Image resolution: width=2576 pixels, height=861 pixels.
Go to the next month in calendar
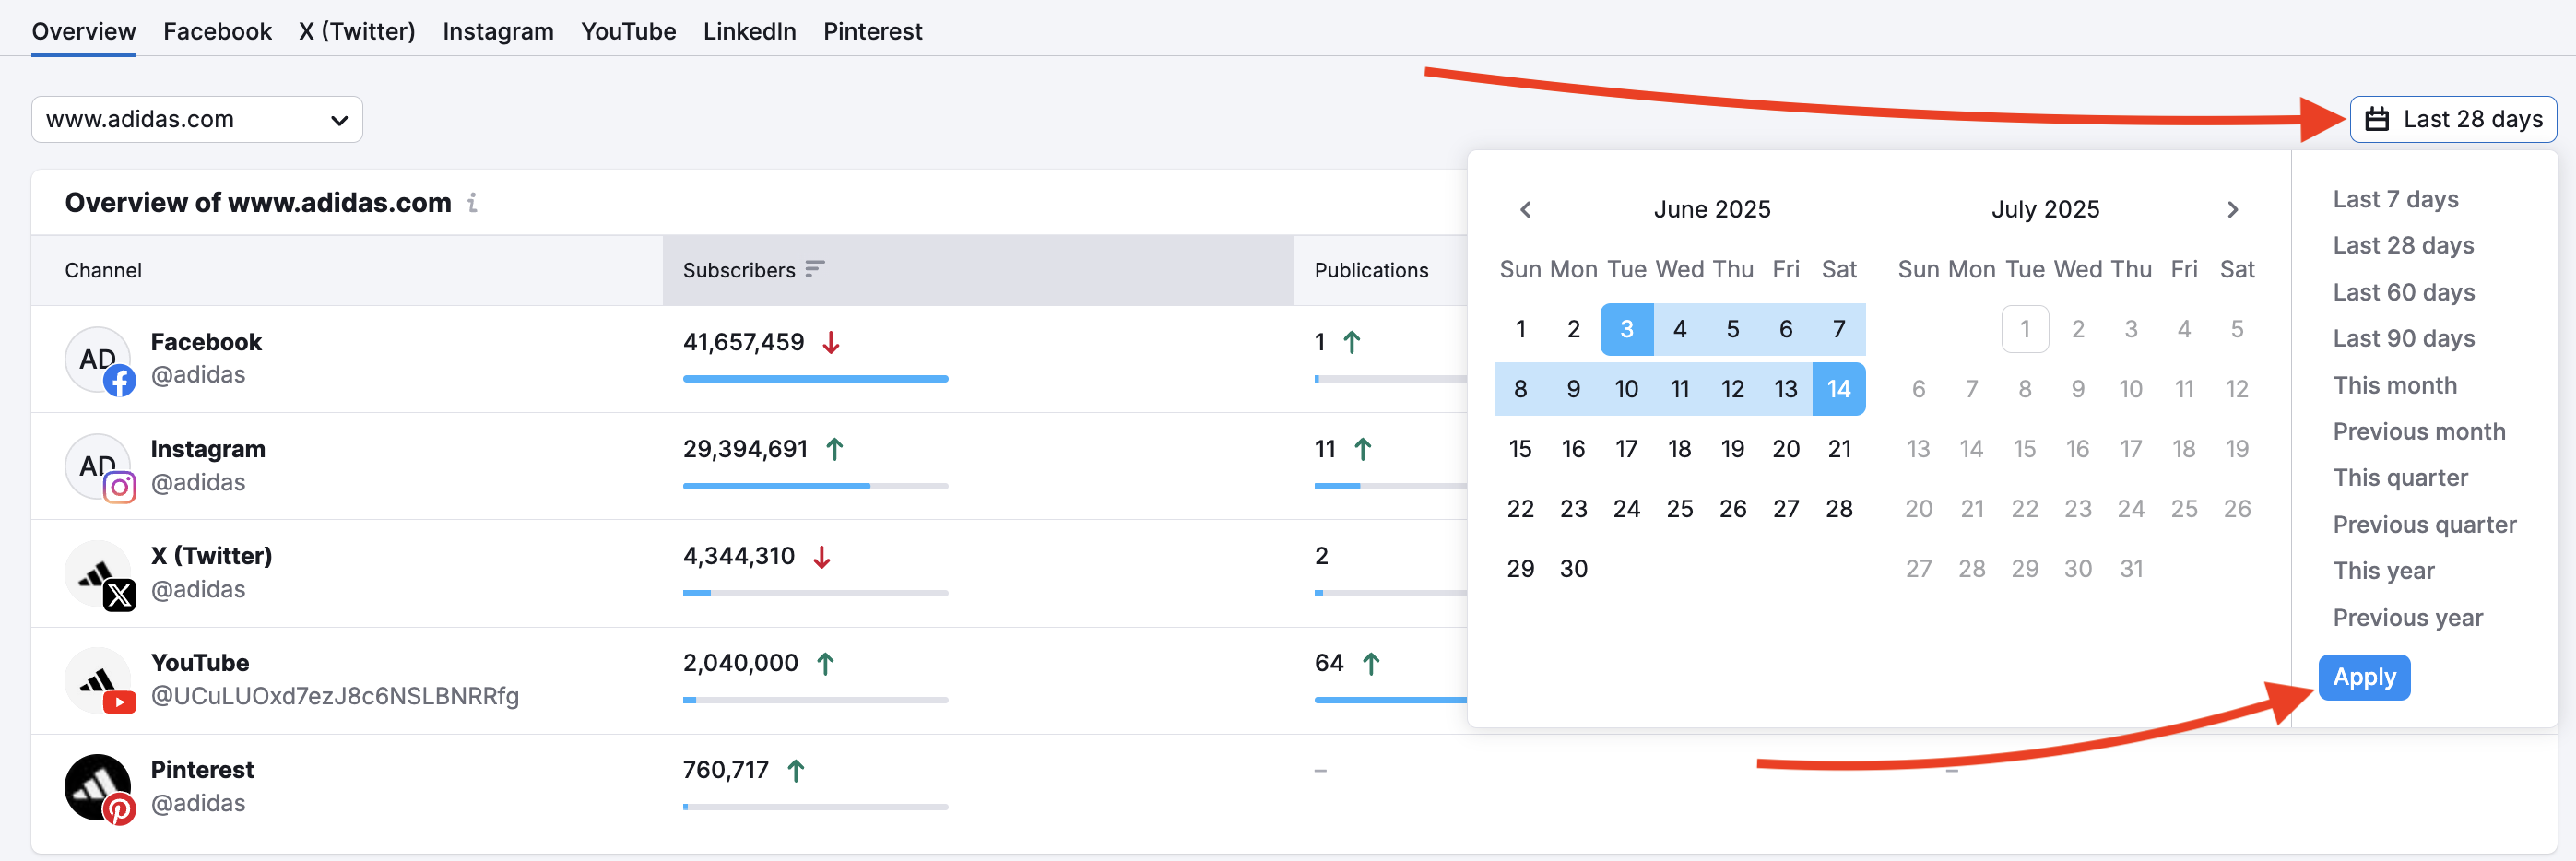pyautogui.click(x=2232, y=209)
